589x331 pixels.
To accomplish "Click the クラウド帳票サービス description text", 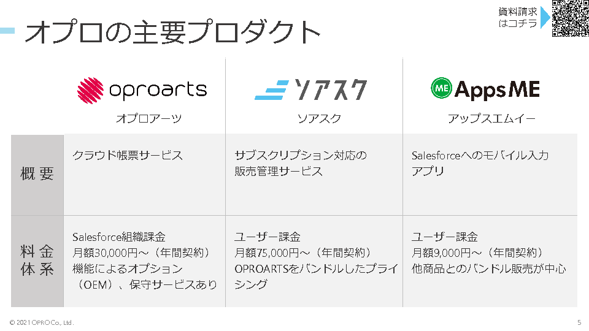I will pyautogui.click(x=128, y=155).
